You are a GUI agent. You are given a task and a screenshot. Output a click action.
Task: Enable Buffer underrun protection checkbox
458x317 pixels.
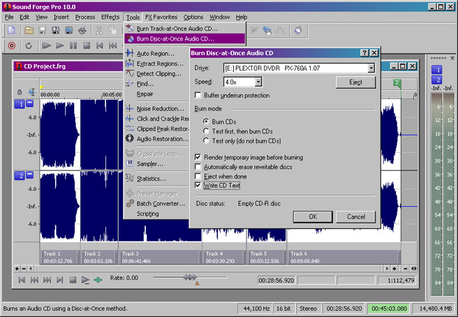tap(198, 95)
